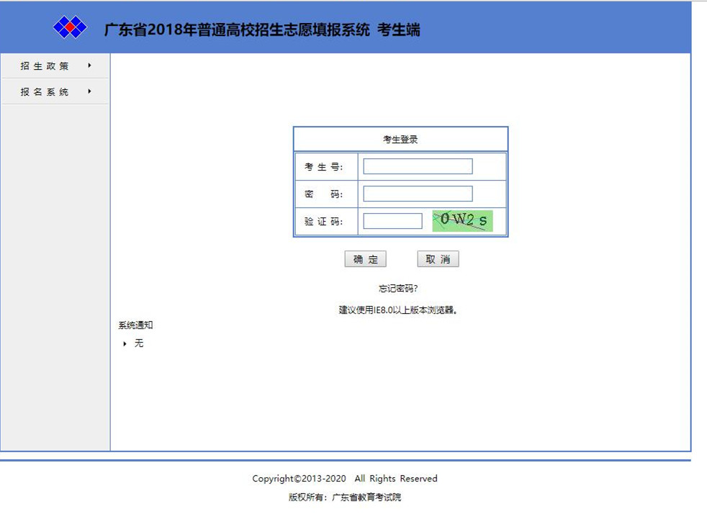Click the 考生号 label

click(323, 167)
